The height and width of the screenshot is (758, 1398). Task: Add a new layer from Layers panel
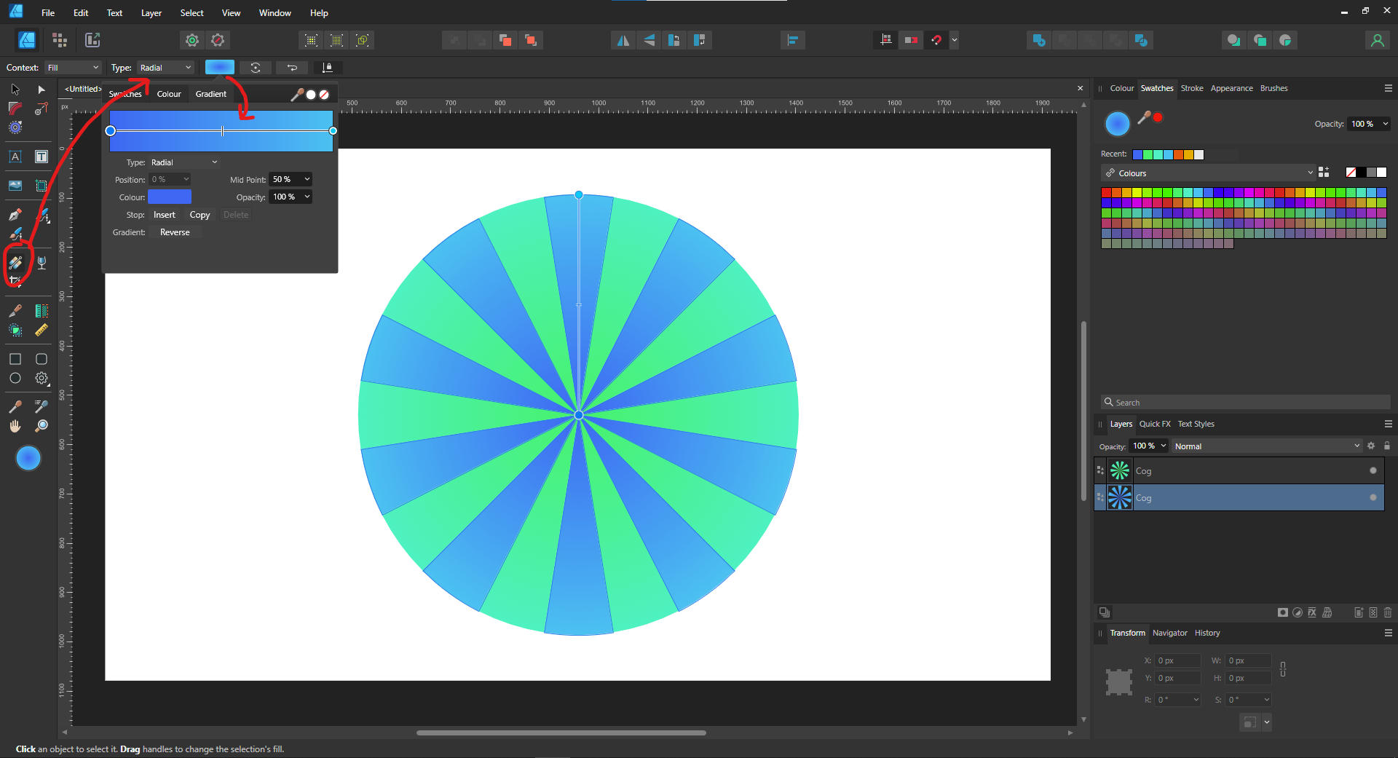click(1359, 612)
